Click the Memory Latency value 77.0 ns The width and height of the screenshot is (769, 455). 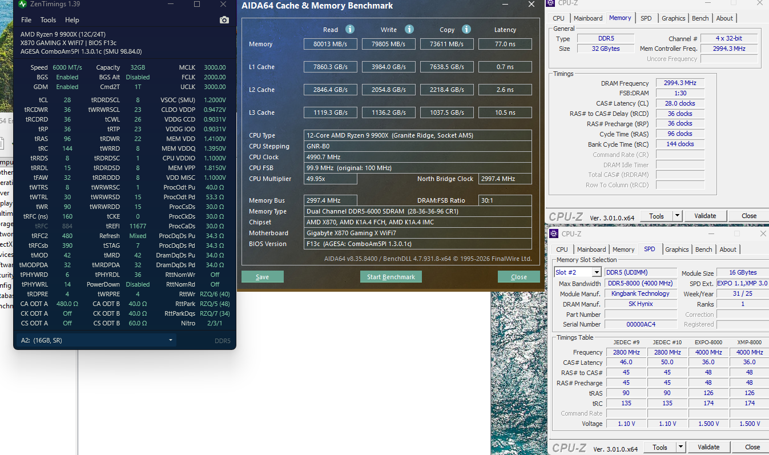click(x=505, y=44)
